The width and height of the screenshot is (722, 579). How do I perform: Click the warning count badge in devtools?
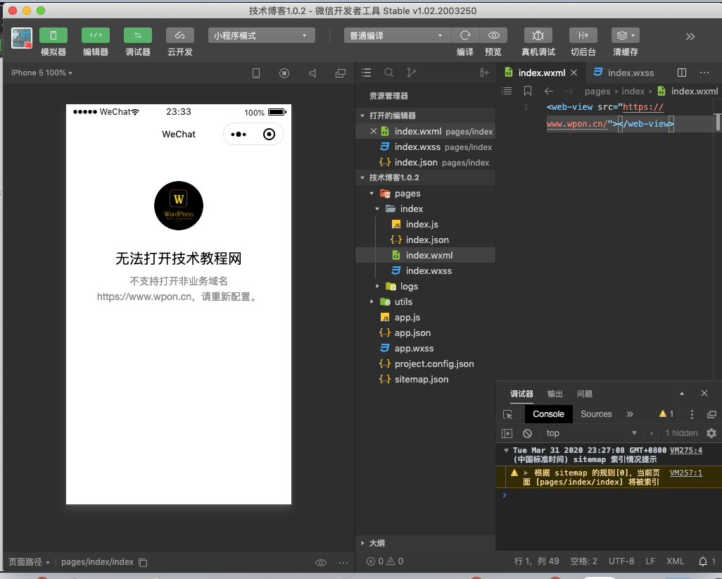click(x=666, y=414)
